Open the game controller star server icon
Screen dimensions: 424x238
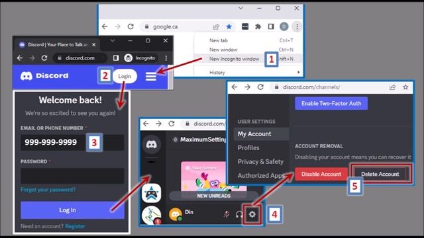(x=152, y=193)
